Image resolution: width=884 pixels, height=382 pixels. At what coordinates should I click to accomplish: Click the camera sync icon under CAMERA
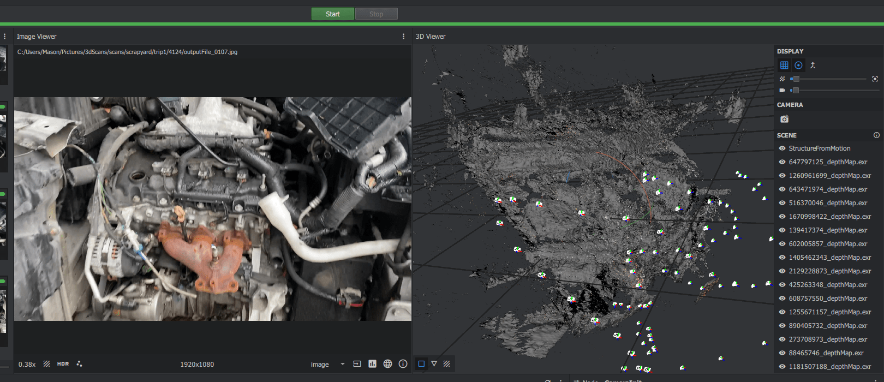[784, 119]
